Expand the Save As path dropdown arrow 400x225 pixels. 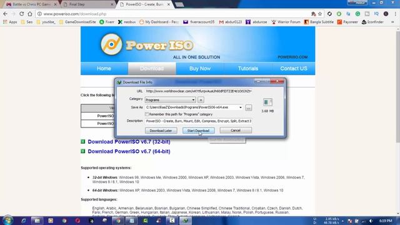click(240, 107)
